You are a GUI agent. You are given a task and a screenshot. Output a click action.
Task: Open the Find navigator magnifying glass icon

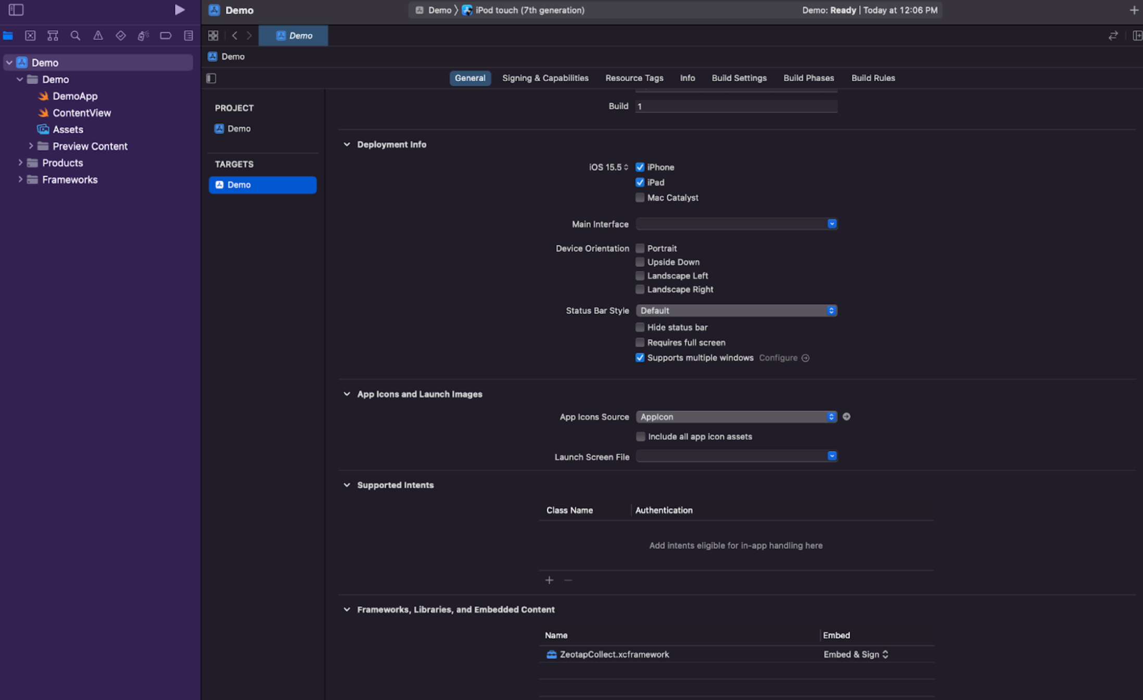[x=75, y=35]
